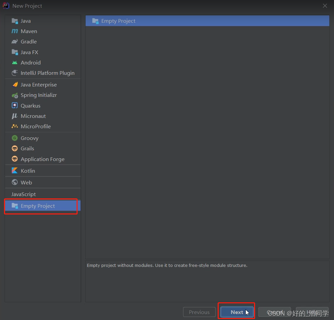This screenshot has height=320, width=334.
Task: Click the Web globe icon
Action: (x=15, y=182)
